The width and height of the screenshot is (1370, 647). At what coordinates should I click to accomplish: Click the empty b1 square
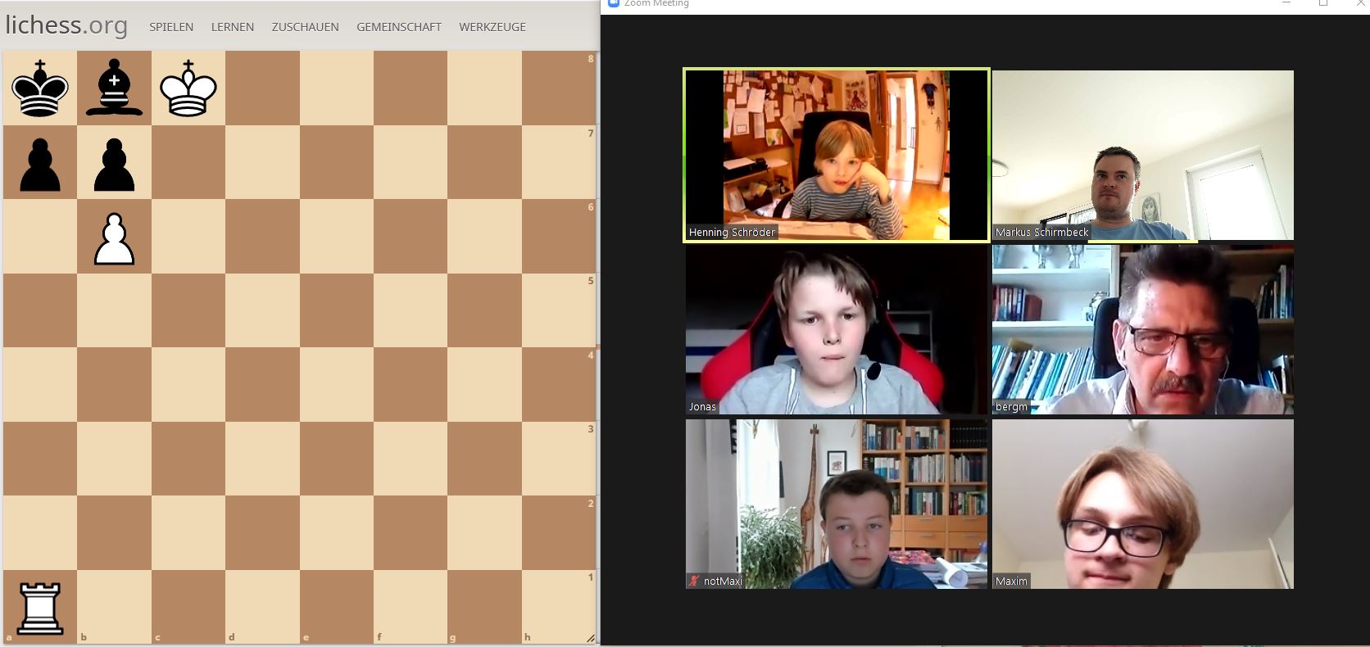point(114,607)
